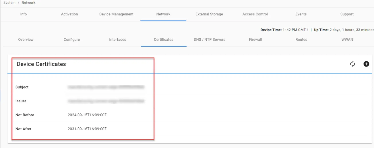Open the Access Control tab
The width and height of the screenshot is (374, 148).
point(255,14)
